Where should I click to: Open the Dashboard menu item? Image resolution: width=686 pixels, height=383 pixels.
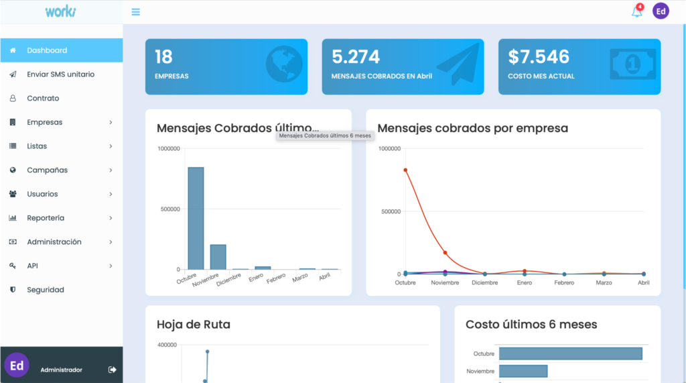(61, 50)
